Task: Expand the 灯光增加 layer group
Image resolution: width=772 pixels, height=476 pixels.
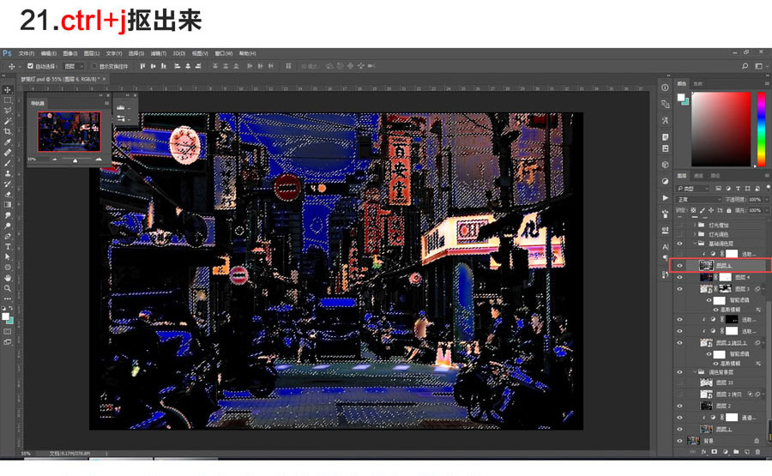Action: coord(695,225)
